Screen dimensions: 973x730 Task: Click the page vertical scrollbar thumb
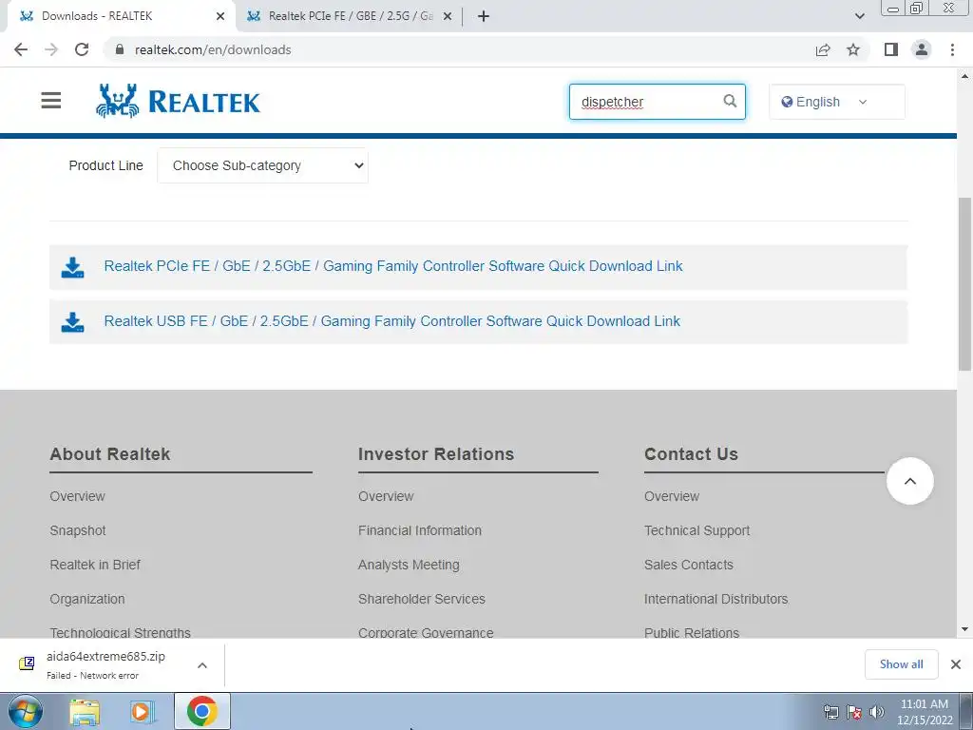(965, 285)
